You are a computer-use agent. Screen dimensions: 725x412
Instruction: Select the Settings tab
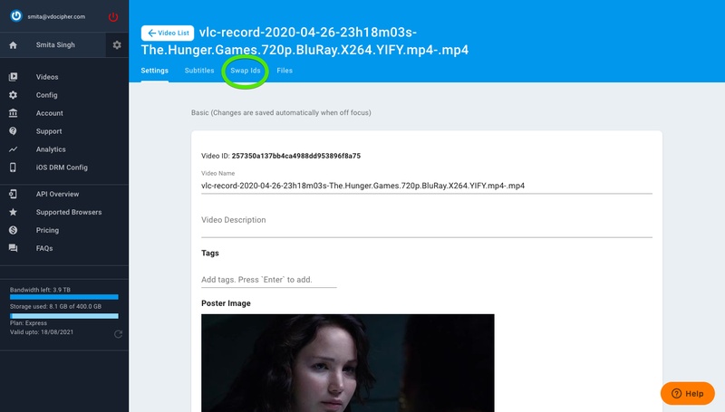154,71
